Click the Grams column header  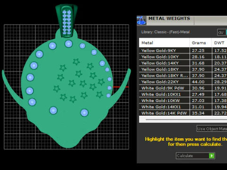click(201, 42)
